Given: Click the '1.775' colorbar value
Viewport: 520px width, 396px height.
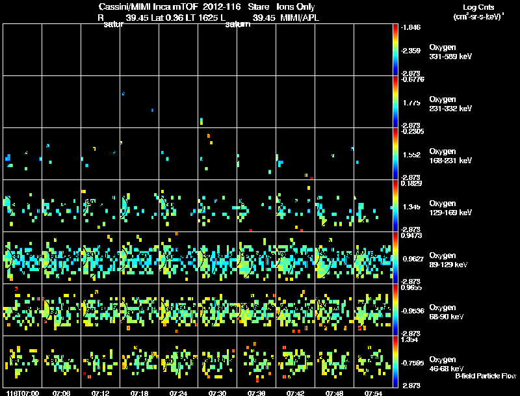Looking at the screenshot, I should pyautogui.click(x=411, y=103).
